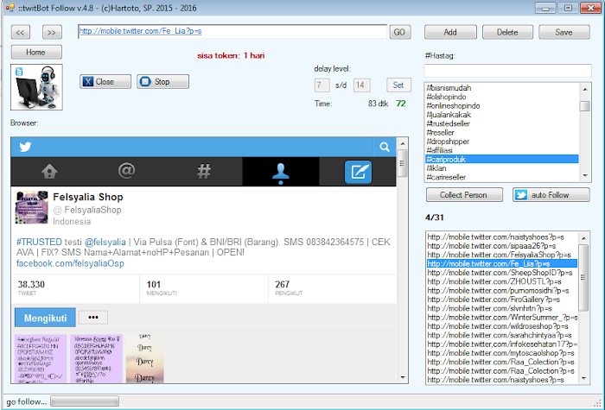Image resolution: width=605 pixels, height=410 pixels.
Task: Click the hashtag list scrollbar down arrow
Action: (585, 176)
